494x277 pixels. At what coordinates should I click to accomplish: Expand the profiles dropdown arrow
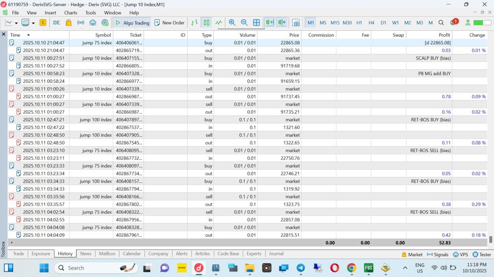[x=33, y=23]
